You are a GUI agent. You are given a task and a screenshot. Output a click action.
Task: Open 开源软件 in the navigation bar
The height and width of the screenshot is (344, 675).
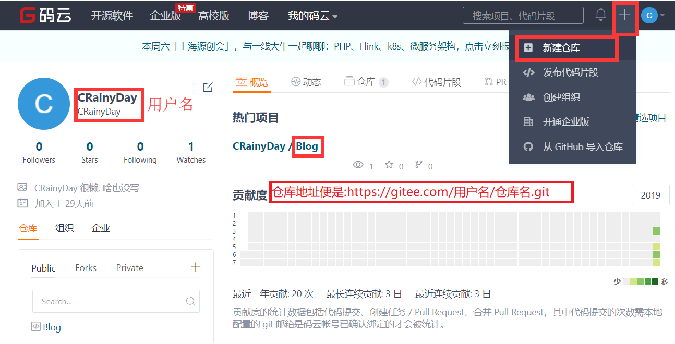[112, 16]
